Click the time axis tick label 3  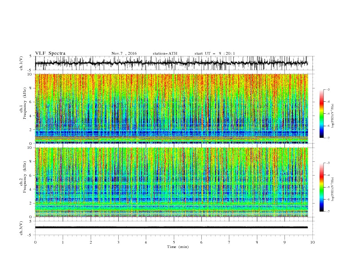pos(118,242)
